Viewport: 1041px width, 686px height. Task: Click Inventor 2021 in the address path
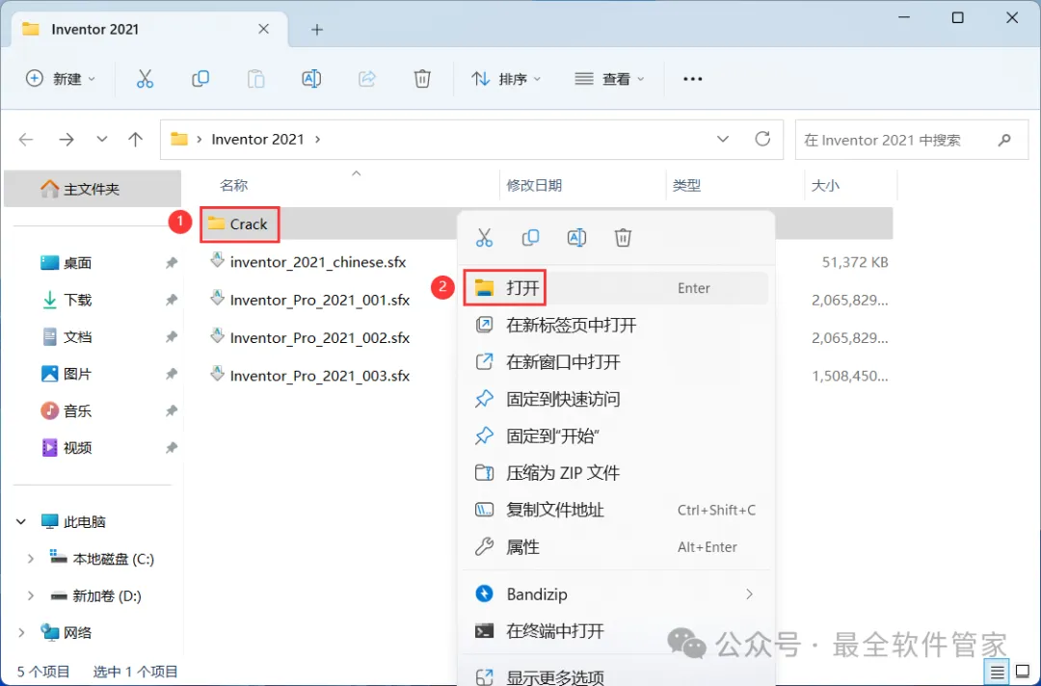click(x=257, y=140)
